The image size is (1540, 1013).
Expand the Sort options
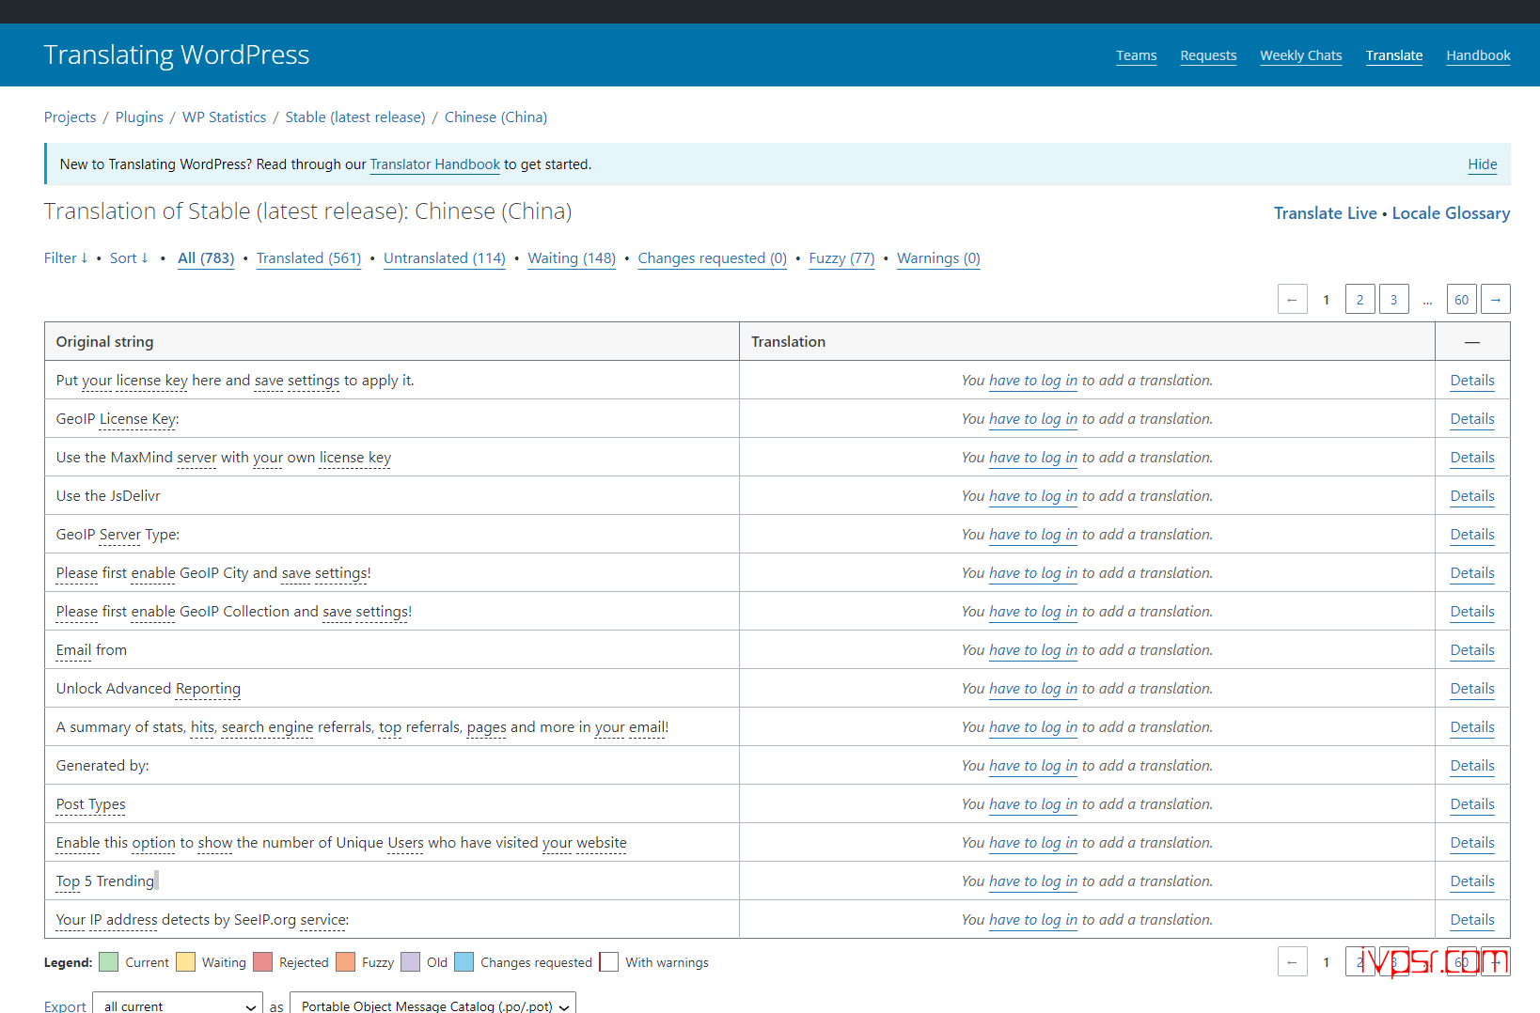pyautogui.click(x=129, y=258)
